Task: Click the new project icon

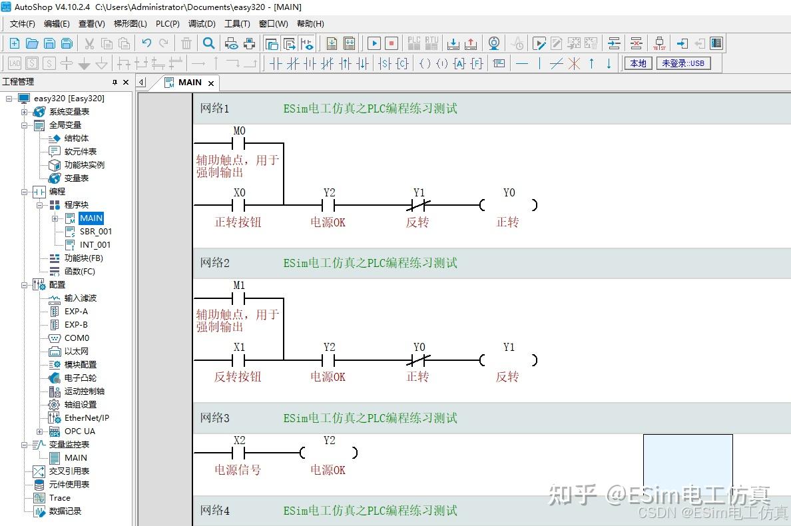Action: [x=15, y=43]
